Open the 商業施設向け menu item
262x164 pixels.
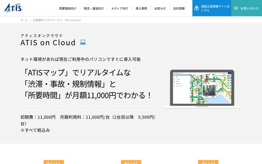pos(68,8)
